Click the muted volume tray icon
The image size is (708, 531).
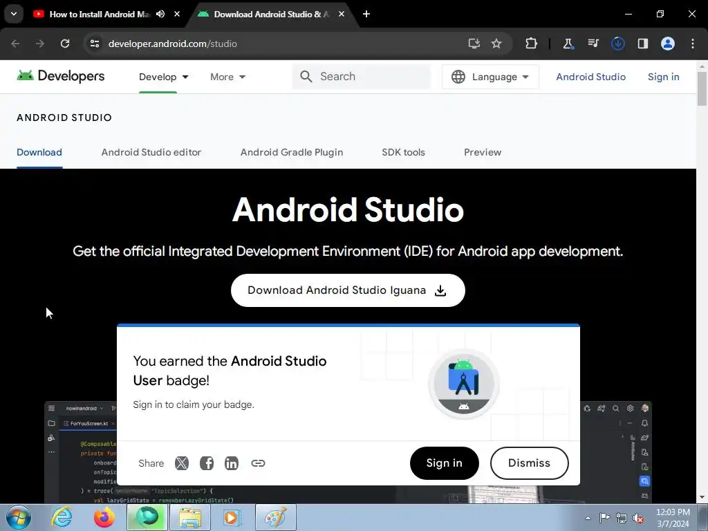638,519
